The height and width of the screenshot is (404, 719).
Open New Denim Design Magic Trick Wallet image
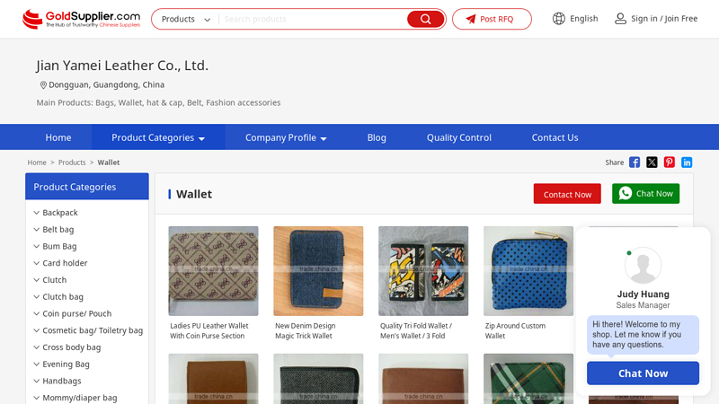pos(318,271)
